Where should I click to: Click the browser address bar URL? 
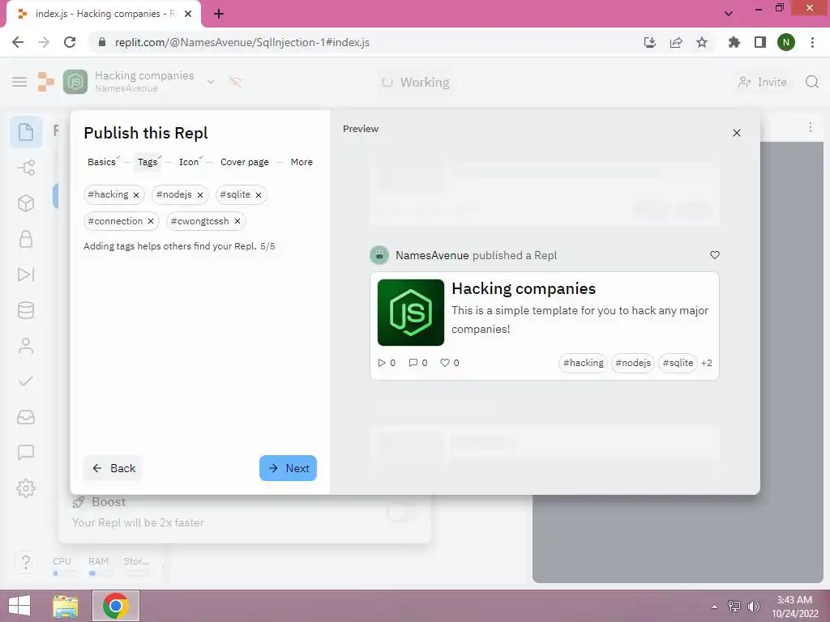coord(242,42)
